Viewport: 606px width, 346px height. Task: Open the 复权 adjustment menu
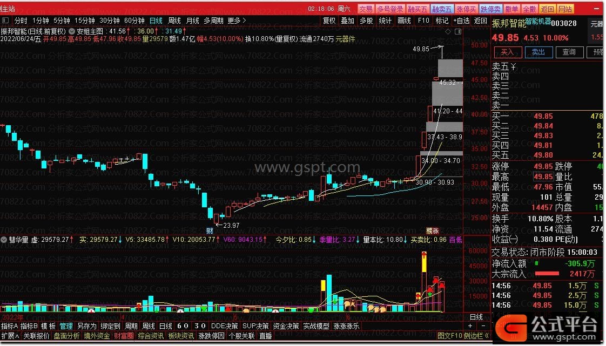coord(329,21)
